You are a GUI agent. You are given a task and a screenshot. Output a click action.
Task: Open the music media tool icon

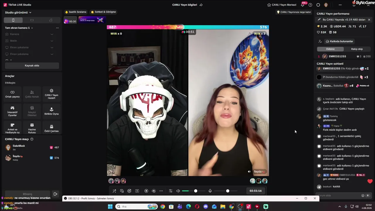(x=122, y=191)
